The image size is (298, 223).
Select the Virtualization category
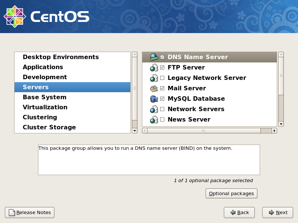tap(72, 107)
